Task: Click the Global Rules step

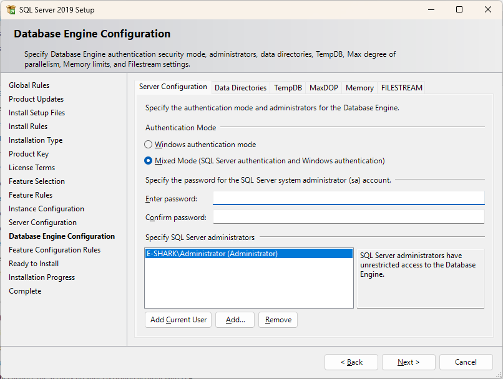Action: 29,85
